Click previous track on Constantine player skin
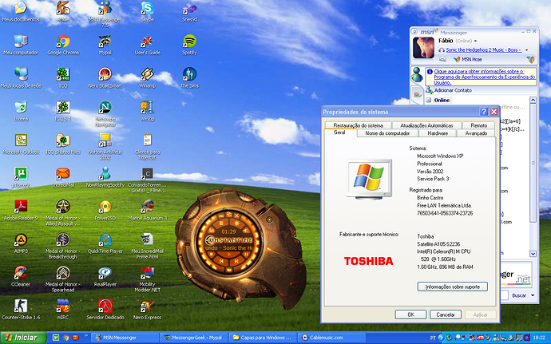551x344 pixels. [x=221, y=262]
